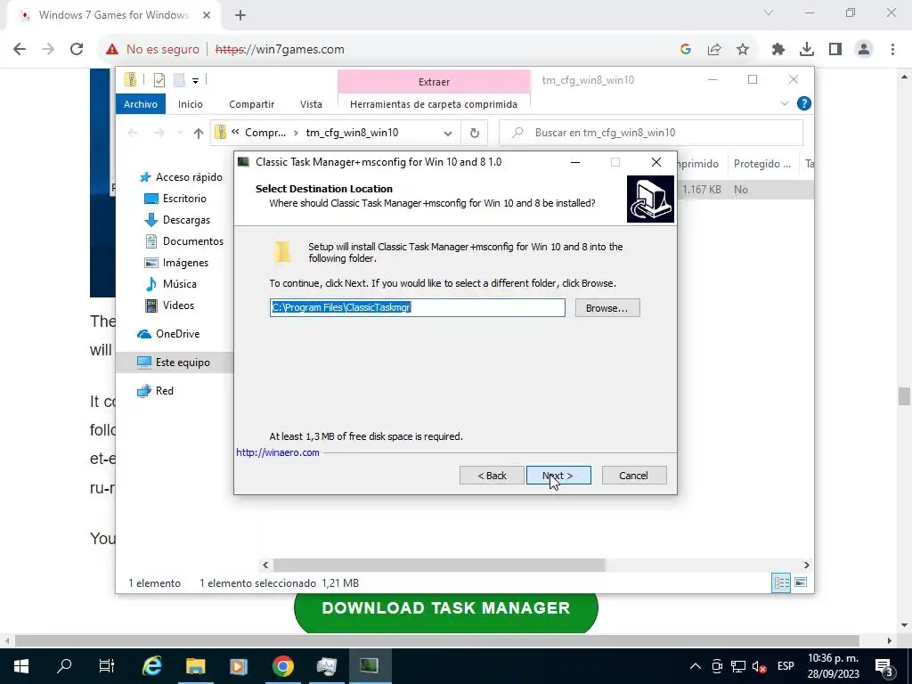Image resolution: width=912 pixels, height=684 pixels.
Task: Click the muted volume tray icon
Action: (759, 666)
